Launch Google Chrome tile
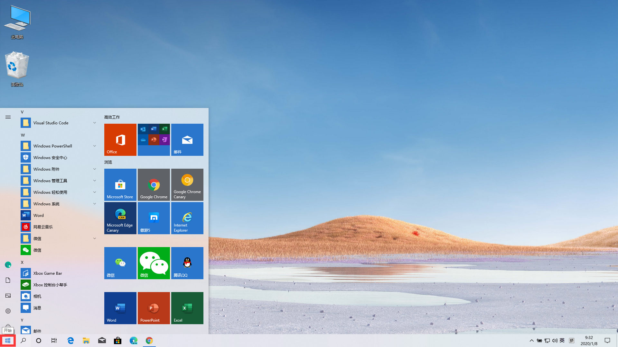The width and height of the screenshot is (618, 347). [154, 185]
